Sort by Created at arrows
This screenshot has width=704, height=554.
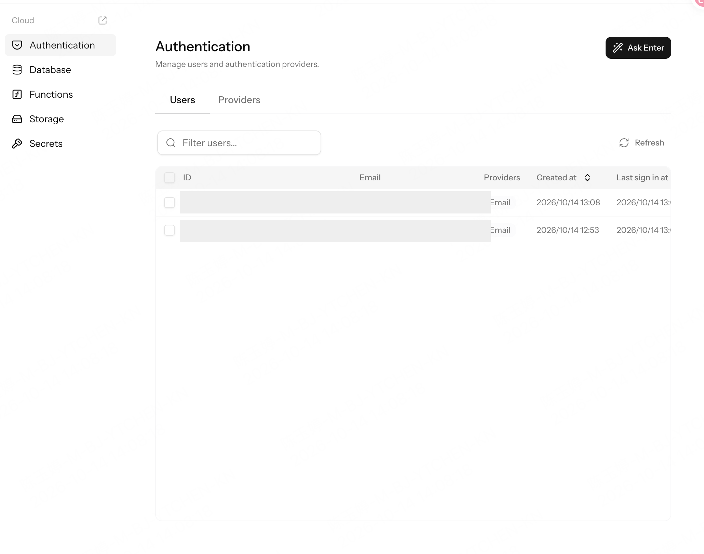587,178
